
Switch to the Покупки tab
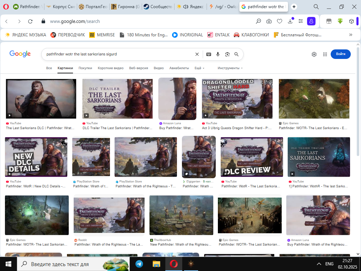[x=85, y=68]
